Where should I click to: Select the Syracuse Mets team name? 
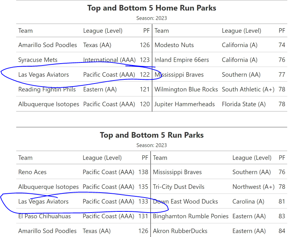[38, 60]
